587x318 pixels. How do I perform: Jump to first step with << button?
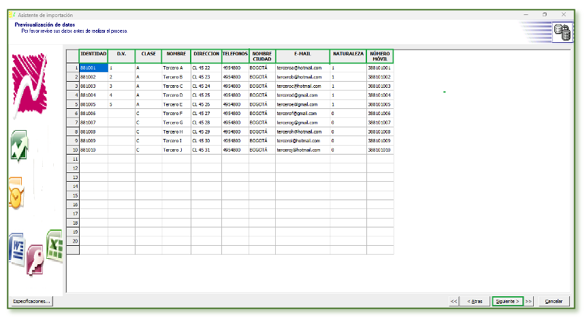(x=454, y=301)
